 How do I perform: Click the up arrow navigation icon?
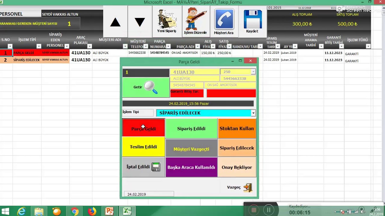[x=115, y=22]
